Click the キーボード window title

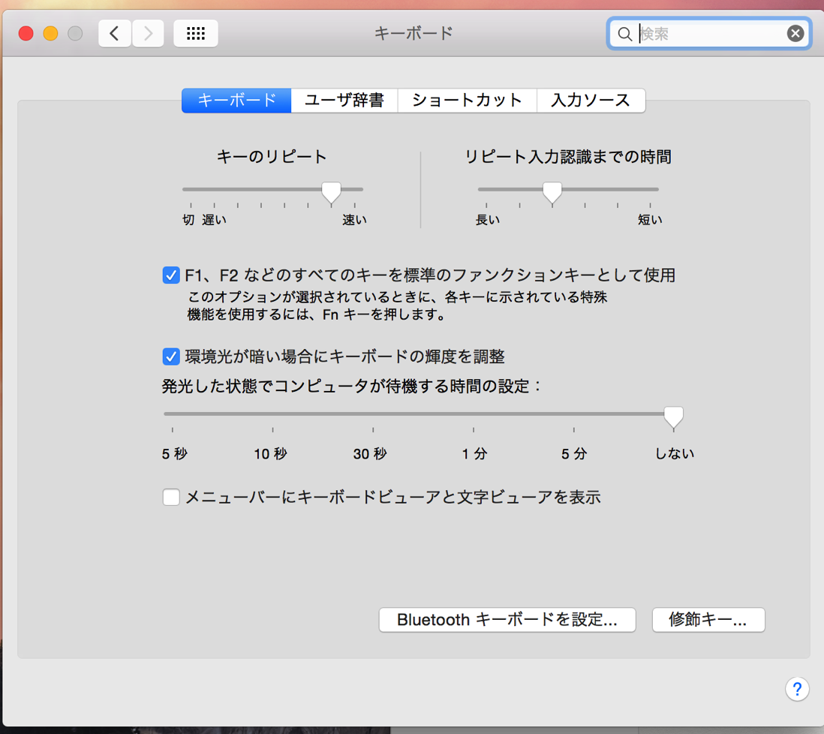tap(414, 34)
